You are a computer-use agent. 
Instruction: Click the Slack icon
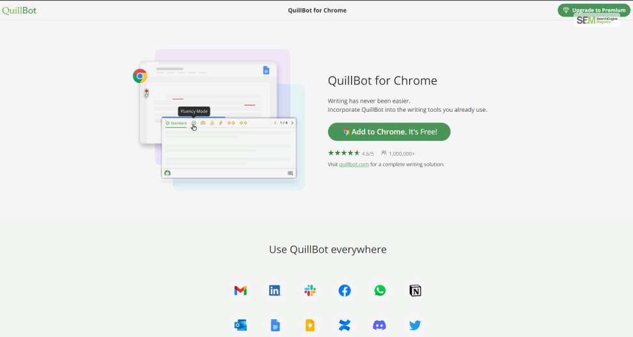[310, 290]
